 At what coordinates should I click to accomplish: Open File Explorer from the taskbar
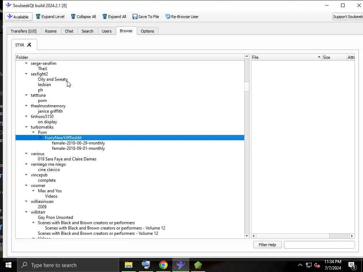(128, 265)
